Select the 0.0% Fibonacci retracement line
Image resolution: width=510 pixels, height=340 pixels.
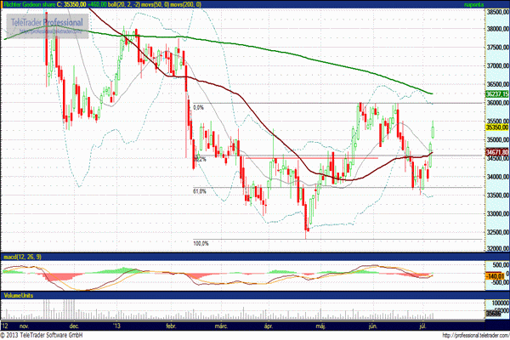point(199,108)
